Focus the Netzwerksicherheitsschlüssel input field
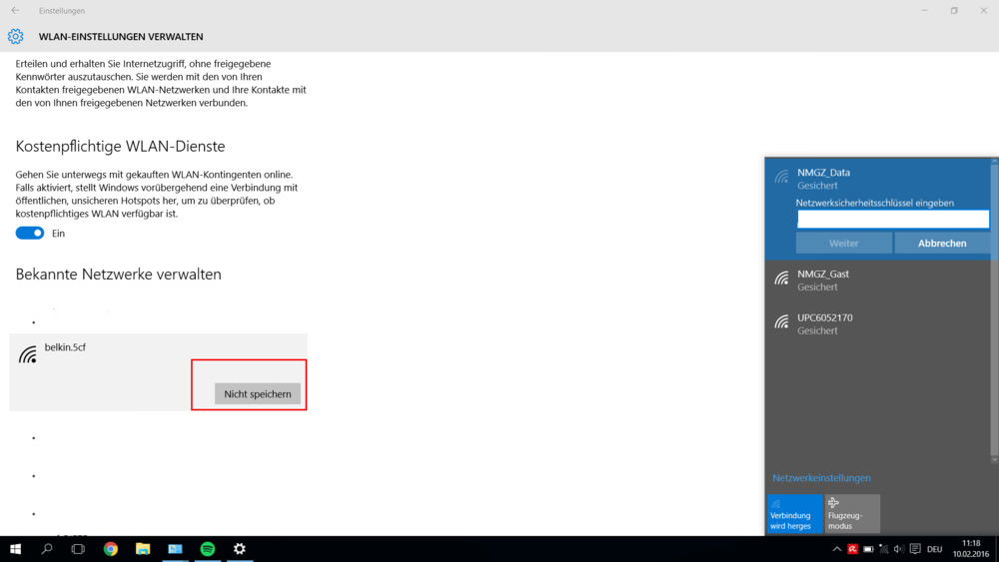The width and height of the screenshot is (999, 562). click(892, 219)
